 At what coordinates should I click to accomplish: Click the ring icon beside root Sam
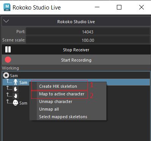(x=6, y=76)
